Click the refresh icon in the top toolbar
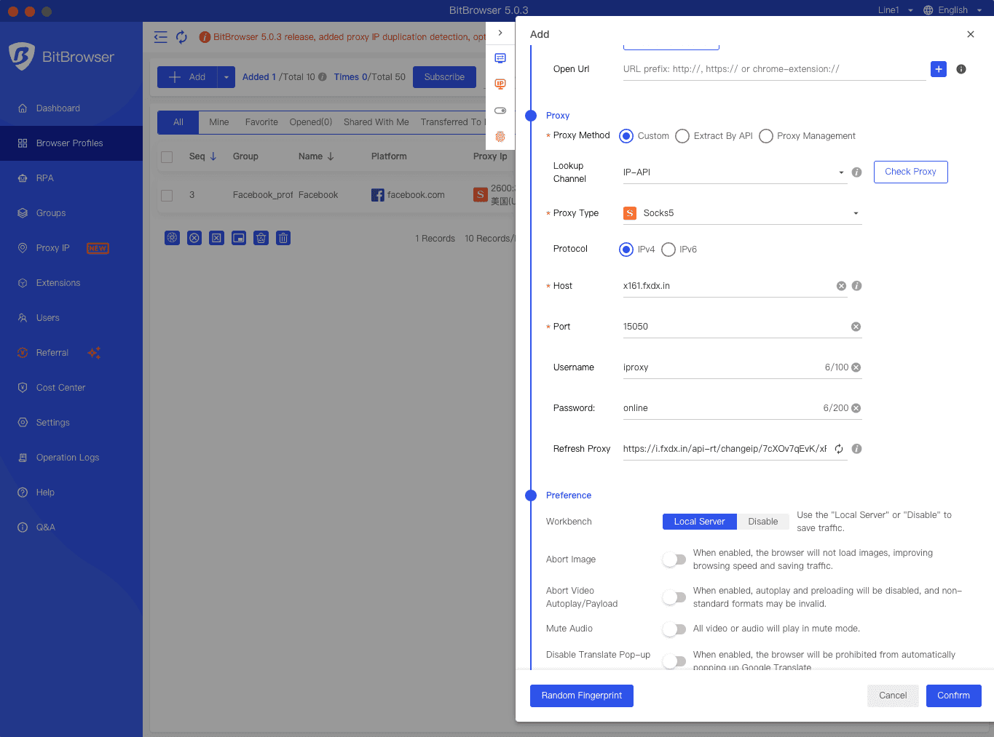994x737 pixels. [x=181, y=37]
